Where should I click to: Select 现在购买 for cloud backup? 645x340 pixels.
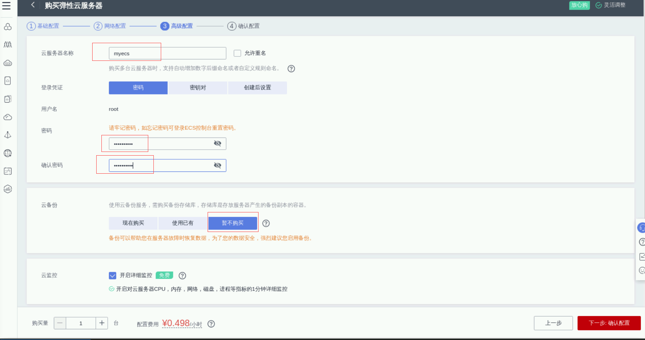click(133, 223)
